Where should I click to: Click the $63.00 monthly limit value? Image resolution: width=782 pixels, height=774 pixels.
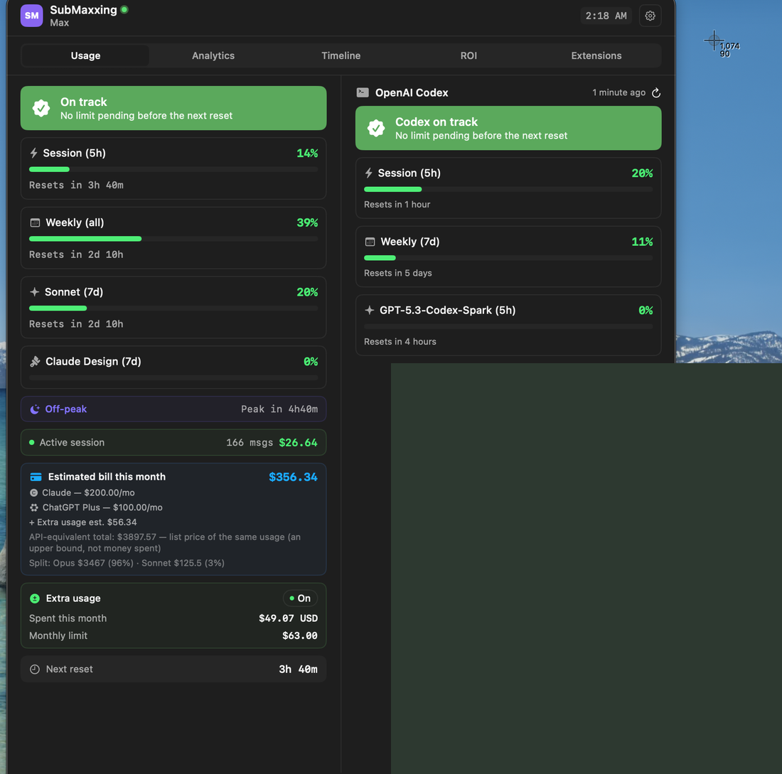[x=300, y=636]
